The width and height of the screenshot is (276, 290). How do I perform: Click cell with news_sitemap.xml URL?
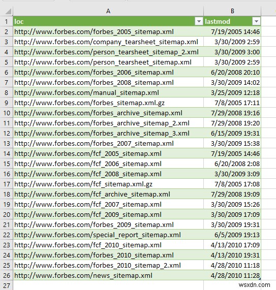tap(108, 276)
